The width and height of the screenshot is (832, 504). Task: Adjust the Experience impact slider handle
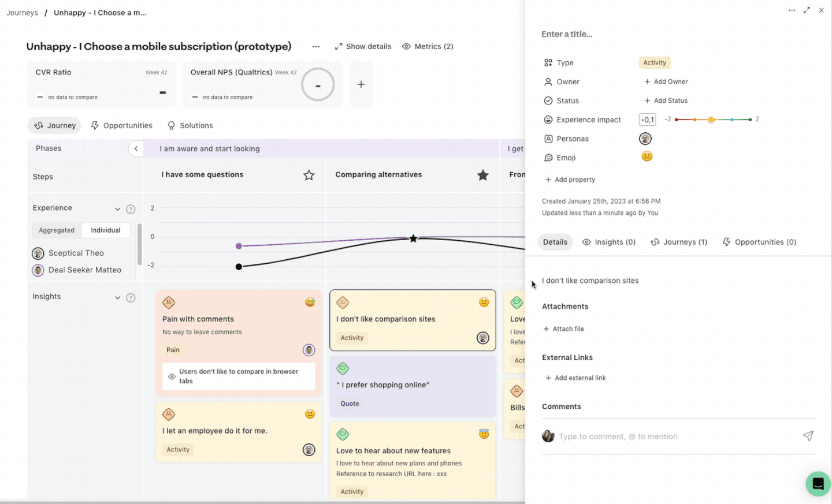tap(711, 120)
